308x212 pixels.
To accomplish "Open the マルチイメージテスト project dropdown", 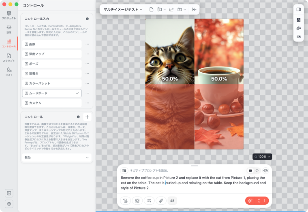I will (x=123, y=9).
